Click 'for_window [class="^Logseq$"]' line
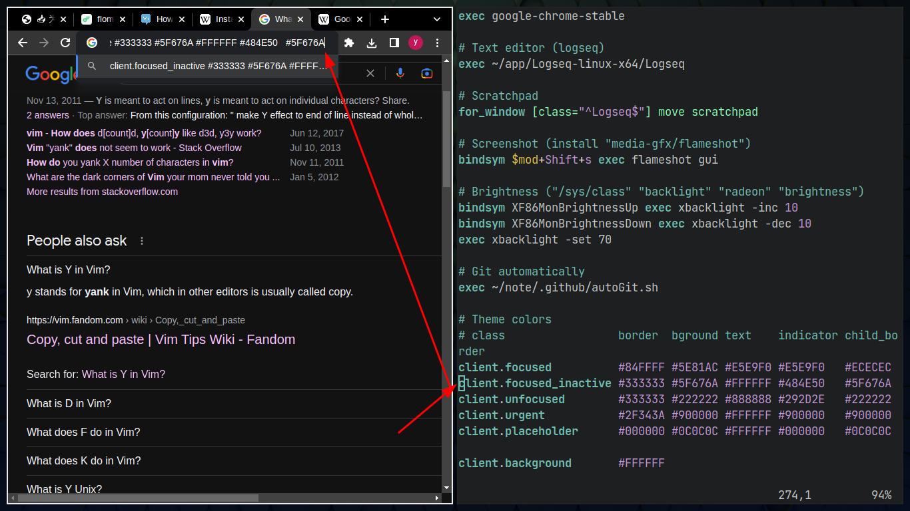This screenshot has width=910, height=511. click(x=608, y=112)
